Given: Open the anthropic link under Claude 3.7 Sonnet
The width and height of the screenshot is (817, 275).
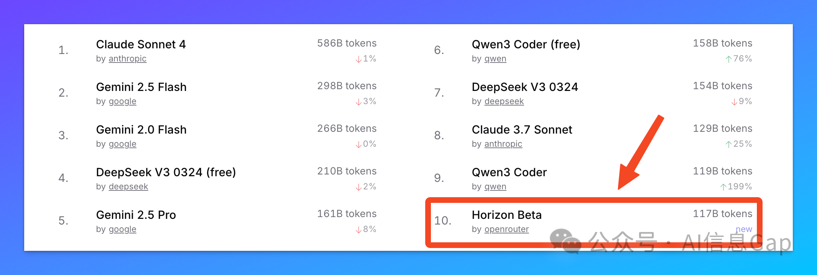Looking at the screenshot, I should point(503,144).
